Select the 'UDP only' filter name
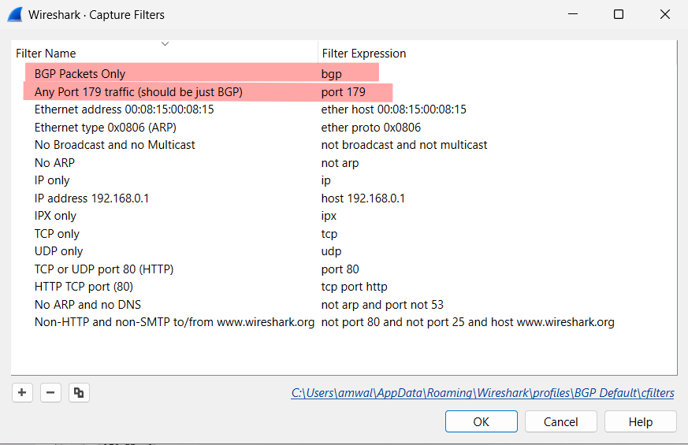This screenshot has width=688, height=445. [58, 251]
